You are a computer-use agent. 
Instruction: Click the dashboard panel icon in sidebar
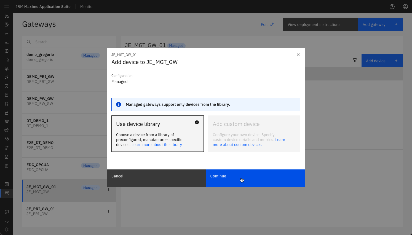pyautogui.click(x=7, y=184)
